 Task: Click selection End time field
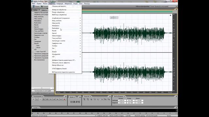[131, 100]
